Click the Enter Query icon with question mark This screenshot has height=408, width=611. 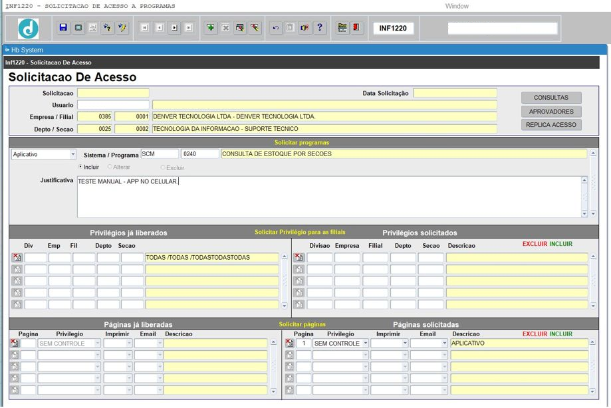pos(107,28)
